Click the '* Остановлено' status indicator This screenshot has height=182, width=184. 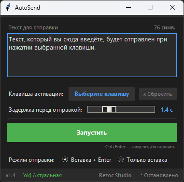[x=159, y=175]
